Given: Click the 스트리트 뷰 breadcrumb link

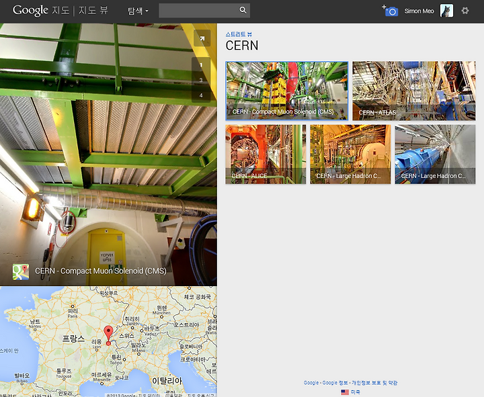Looking at the screenshot, I should pyautogui.click(x=239, y=34).
